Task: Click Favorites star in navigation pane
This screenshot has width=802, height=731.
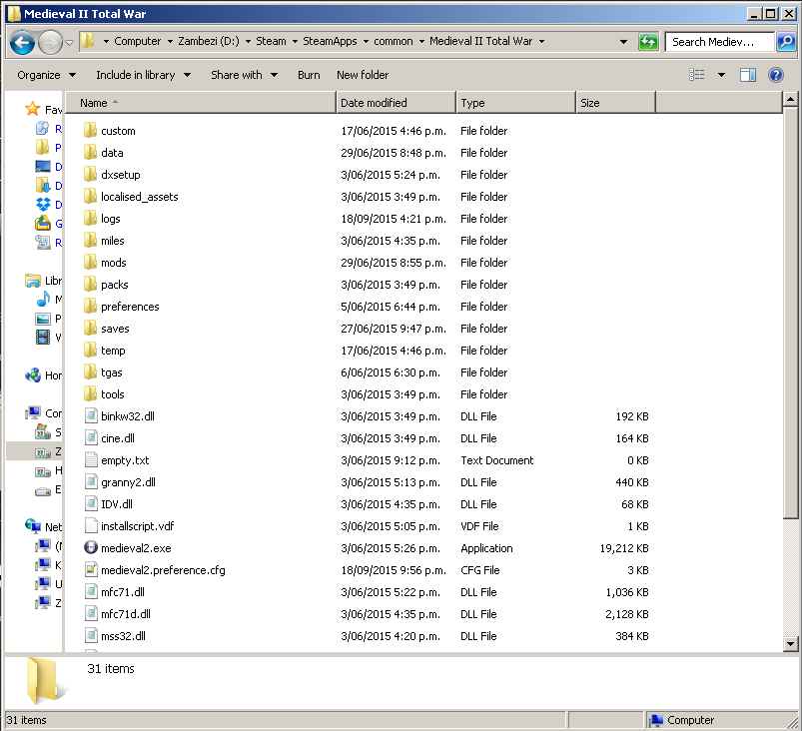Action: pos(32,109)
